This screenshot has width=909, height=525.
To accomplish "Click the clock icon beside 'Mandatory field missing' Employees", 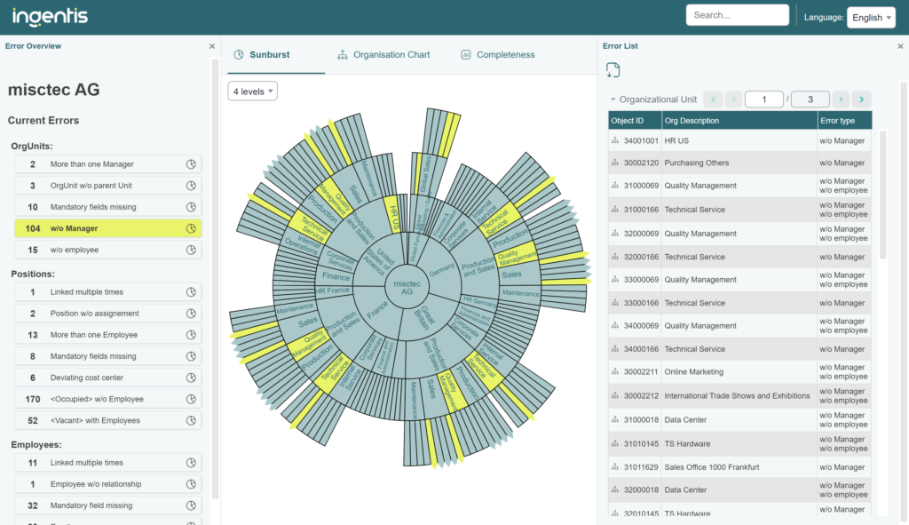I will pos(193,505).
